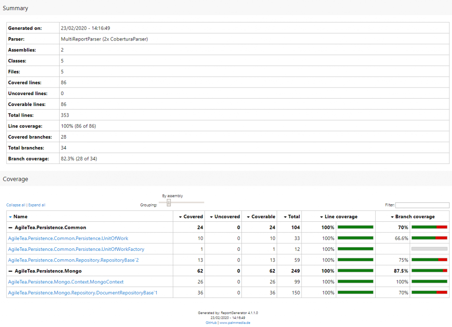Screen dimensions: 452x327
Task: Click the '23/02/2020 - 14:16:49' generated date value
Action: [x=85, y=28]
